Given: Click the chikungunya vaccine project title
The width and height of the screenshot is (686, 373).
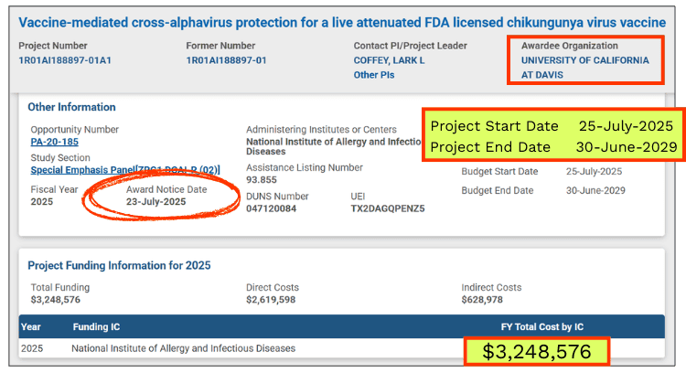Looking at the screenshot, I should 341,22.
